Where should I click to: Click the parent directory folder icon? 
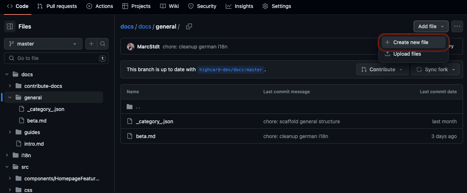point(130,107)
